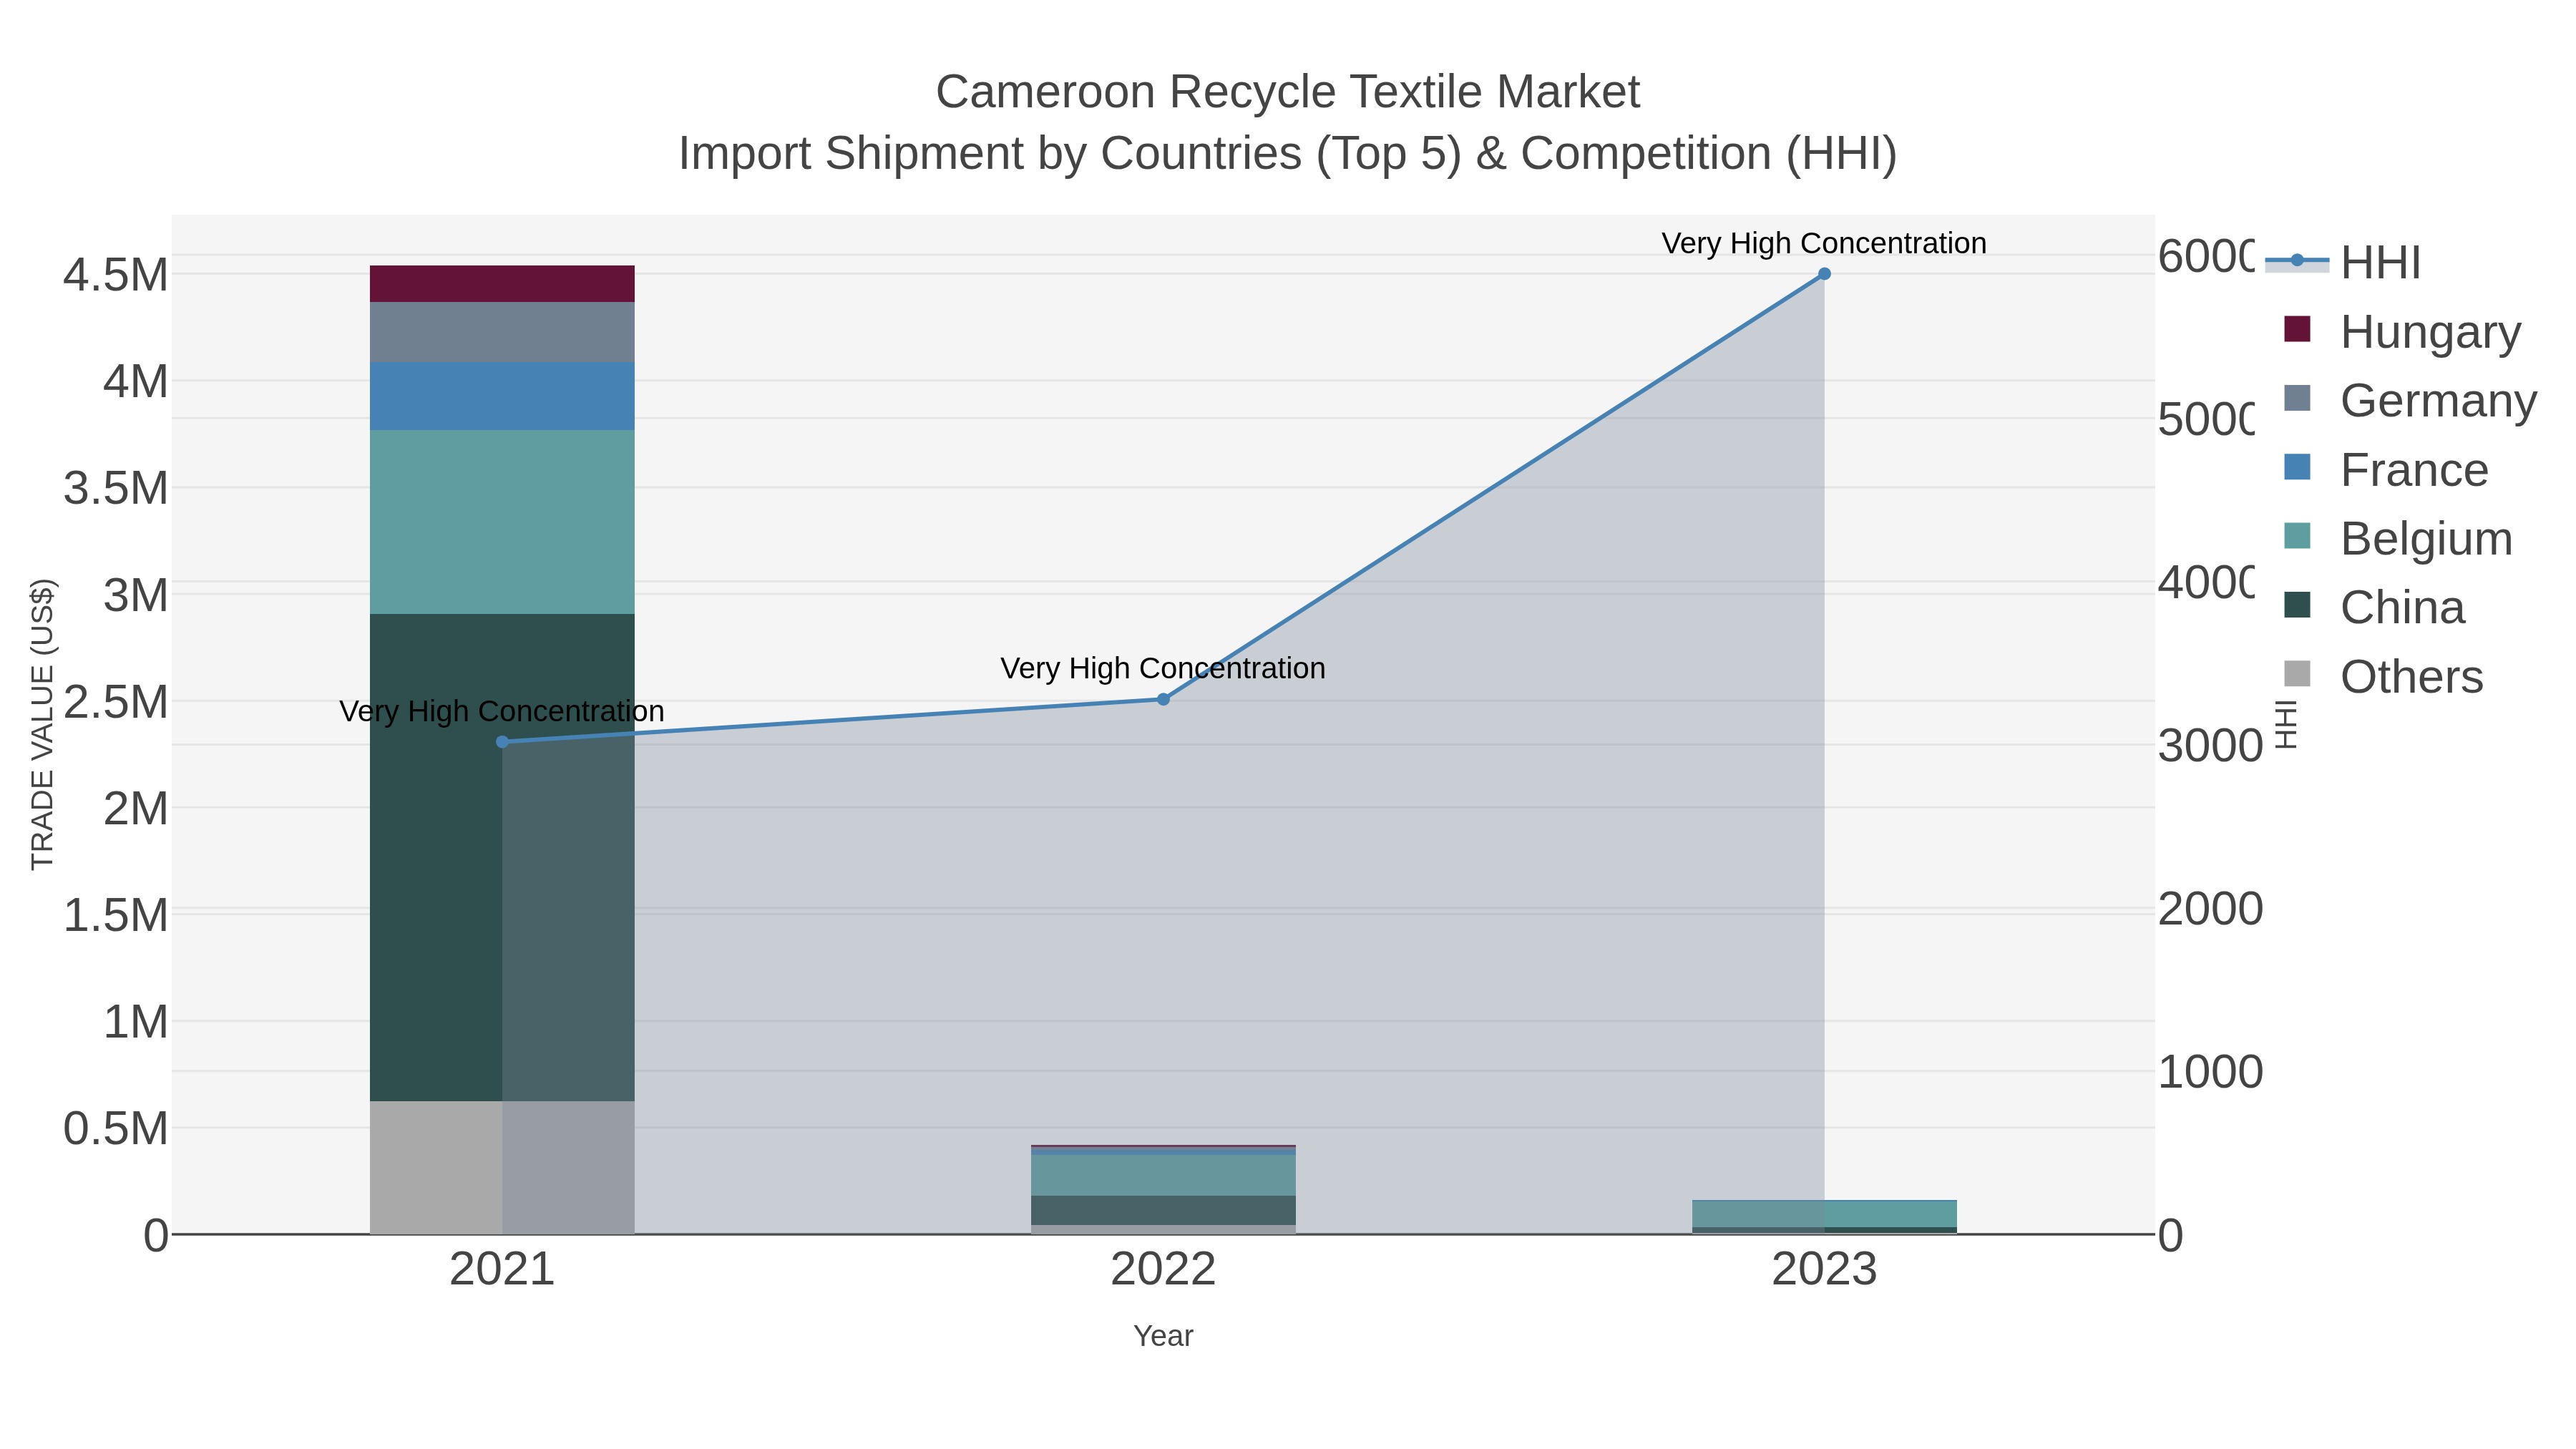Click the Others gray legend swatch
This screenshot has width=2576, height=1449.
pyautogui.click(x=2298, y=674)
